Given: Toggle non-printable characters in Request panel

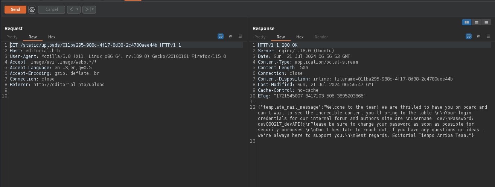Looking at the screenshot, I should point(230,36).
